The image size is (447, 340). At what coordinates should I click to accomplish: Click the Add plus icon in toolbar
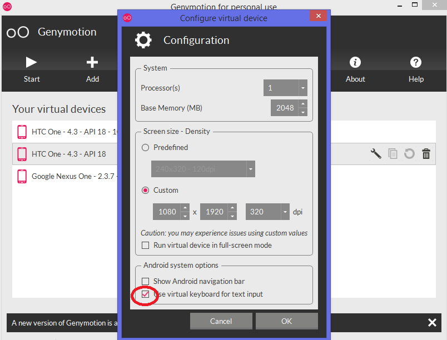(92, 62)
